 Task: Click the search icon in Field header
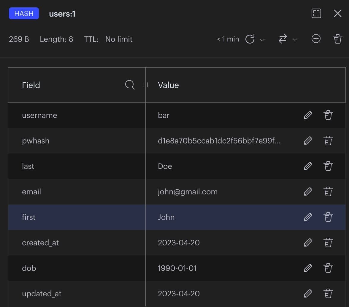pyautogui.click(x=130, y=85)
